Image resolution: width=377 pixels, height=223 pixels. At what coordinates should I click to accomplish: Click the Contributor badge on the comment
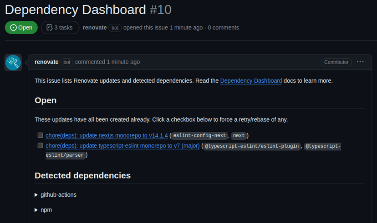tap(336, 62)
